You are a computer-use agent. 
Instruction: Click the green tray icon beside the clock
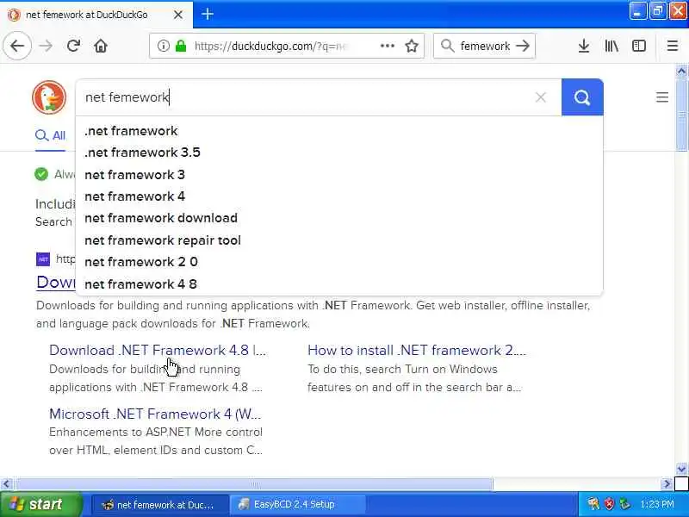[625, 504]
